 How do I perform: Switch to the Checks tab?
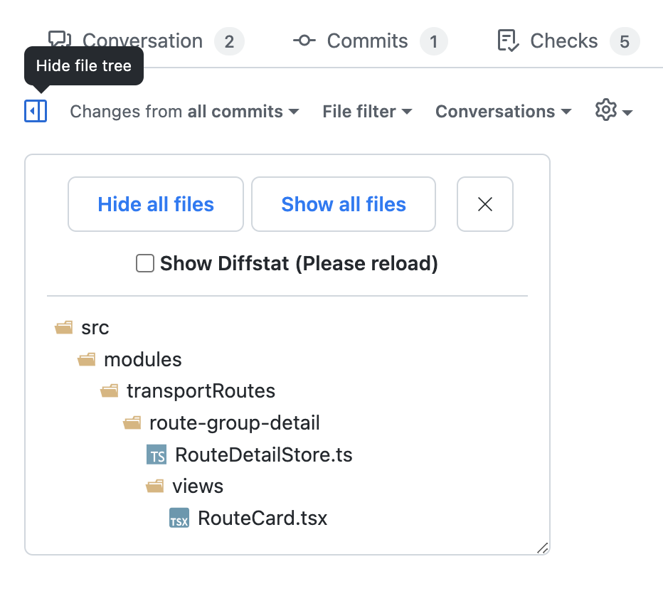click(x=568, y=41)
